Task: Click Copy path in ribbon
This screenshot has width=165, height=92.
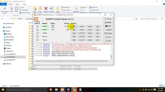Action: 24,10
